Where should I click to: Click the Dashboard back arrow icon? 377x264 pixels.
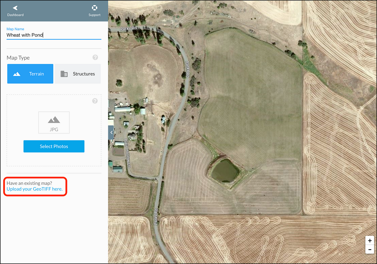[15, 8]
